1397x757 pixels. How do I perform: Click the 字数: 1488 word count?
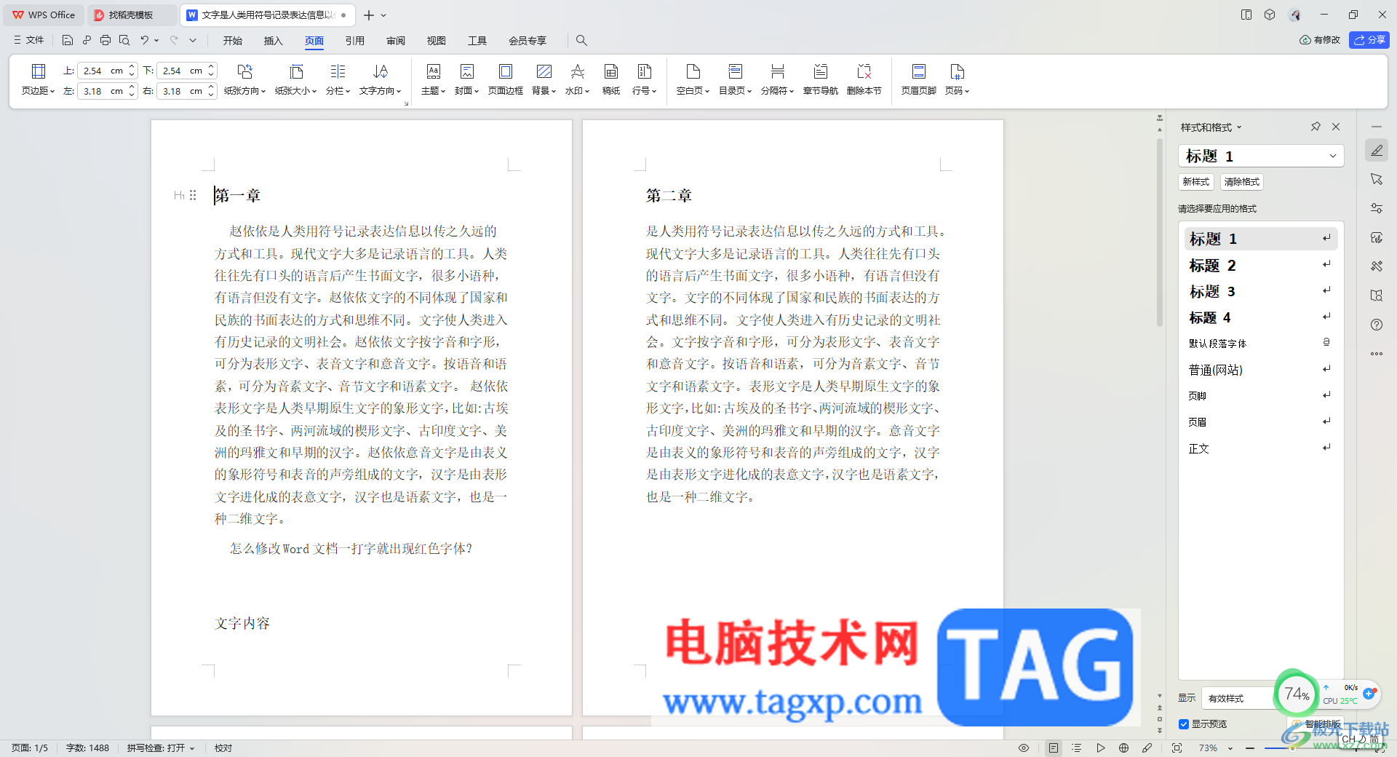click(87, 748)
